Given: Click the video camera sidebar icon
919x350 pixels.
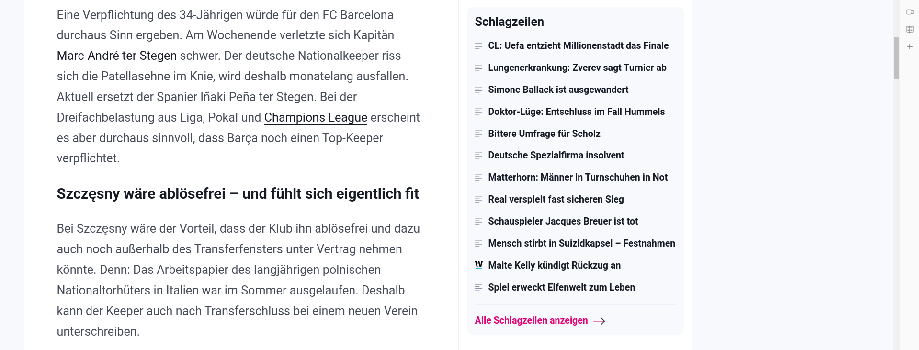Looking at the screenshot, I should click(x=910, y=12).
